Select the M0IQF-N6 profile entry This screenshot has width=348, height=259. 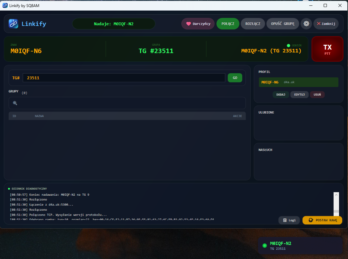(x=298, y=82)
